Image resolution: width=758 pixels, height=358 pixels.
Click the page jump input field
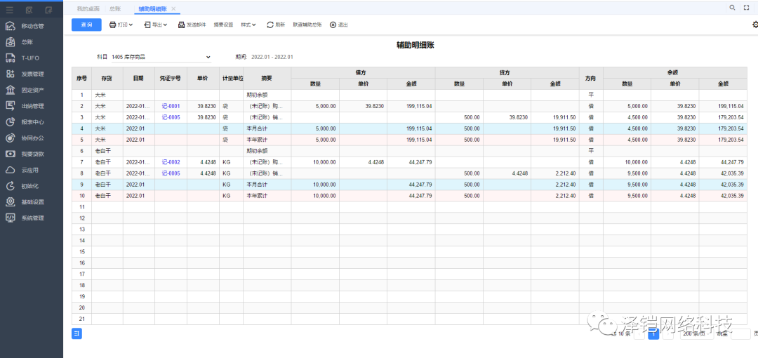740,334
